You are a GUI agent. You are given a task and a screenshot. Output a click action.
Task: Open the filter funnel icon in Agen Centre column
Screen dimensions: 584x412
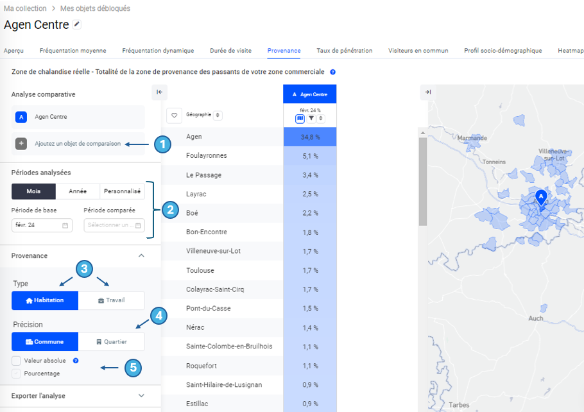point(311,119)
